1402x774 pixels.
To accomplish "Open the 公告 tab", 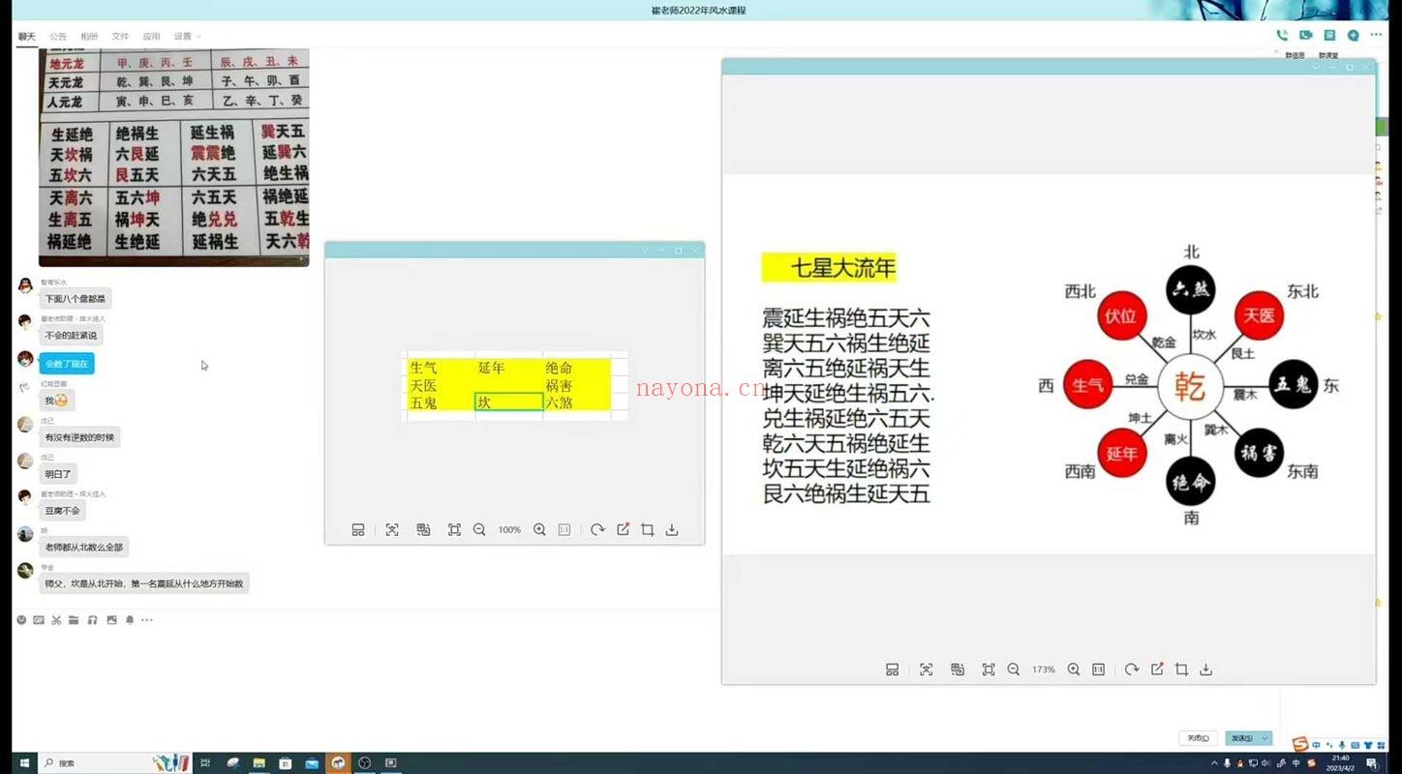I will pyautogui.click(x=58, y=37).
